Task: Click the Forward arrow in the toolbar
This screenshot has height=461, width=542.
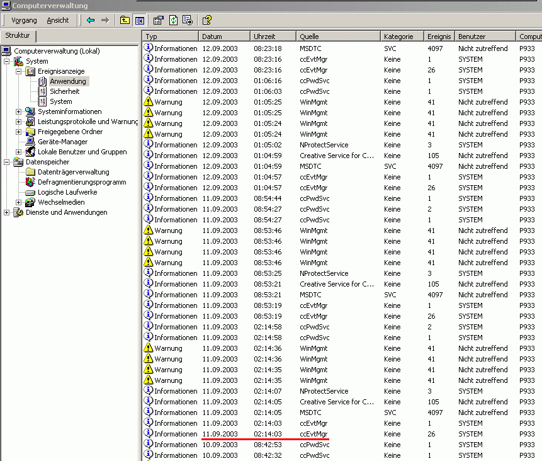Action: pyautogui.click(x=105, y=20)
